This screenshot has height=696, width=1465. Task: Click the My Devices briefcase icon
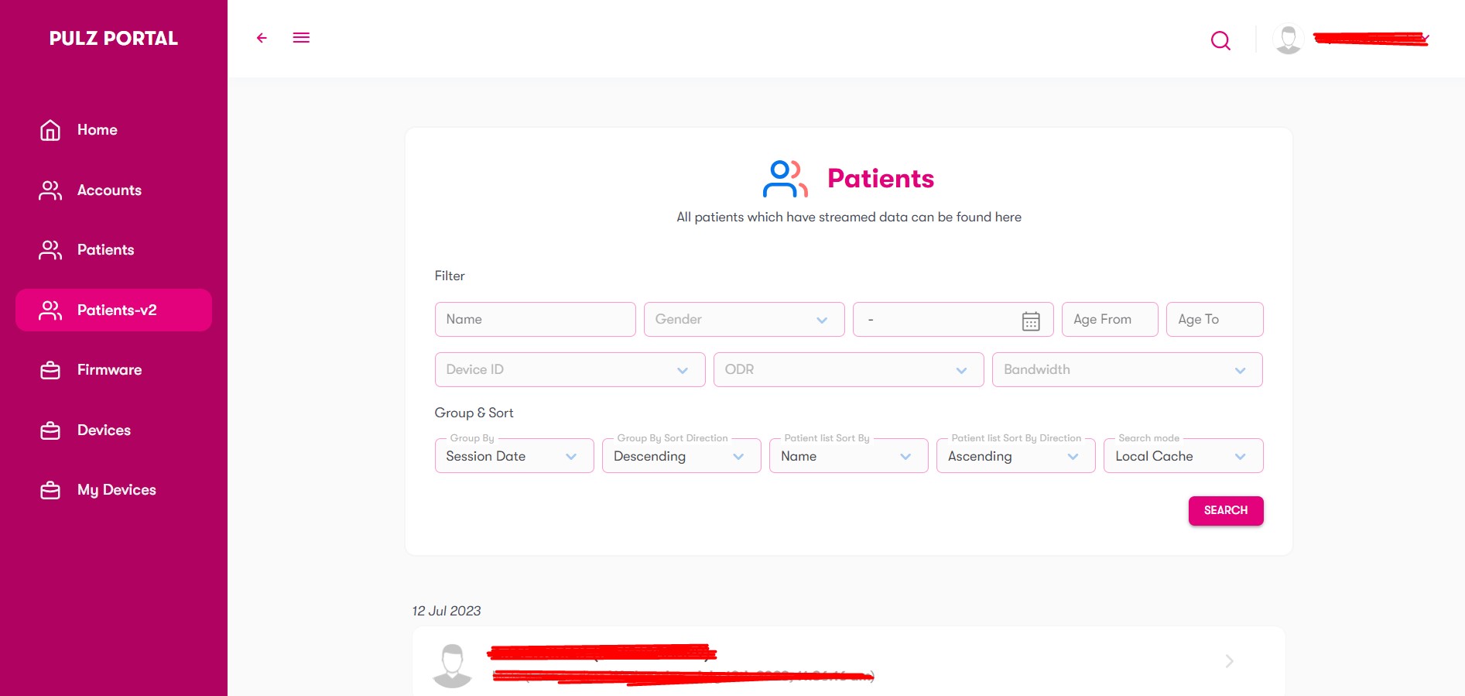pos(50,491)
